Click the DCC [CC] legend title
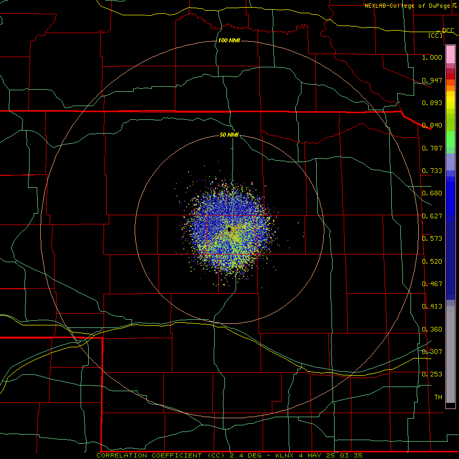459x459 pixels. [x=440, y=33]
